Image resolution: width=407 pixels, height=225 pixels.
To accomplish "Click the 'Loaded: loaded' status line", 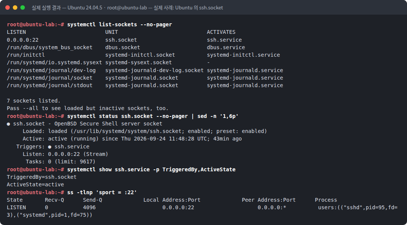I will [x=145, y=131].
